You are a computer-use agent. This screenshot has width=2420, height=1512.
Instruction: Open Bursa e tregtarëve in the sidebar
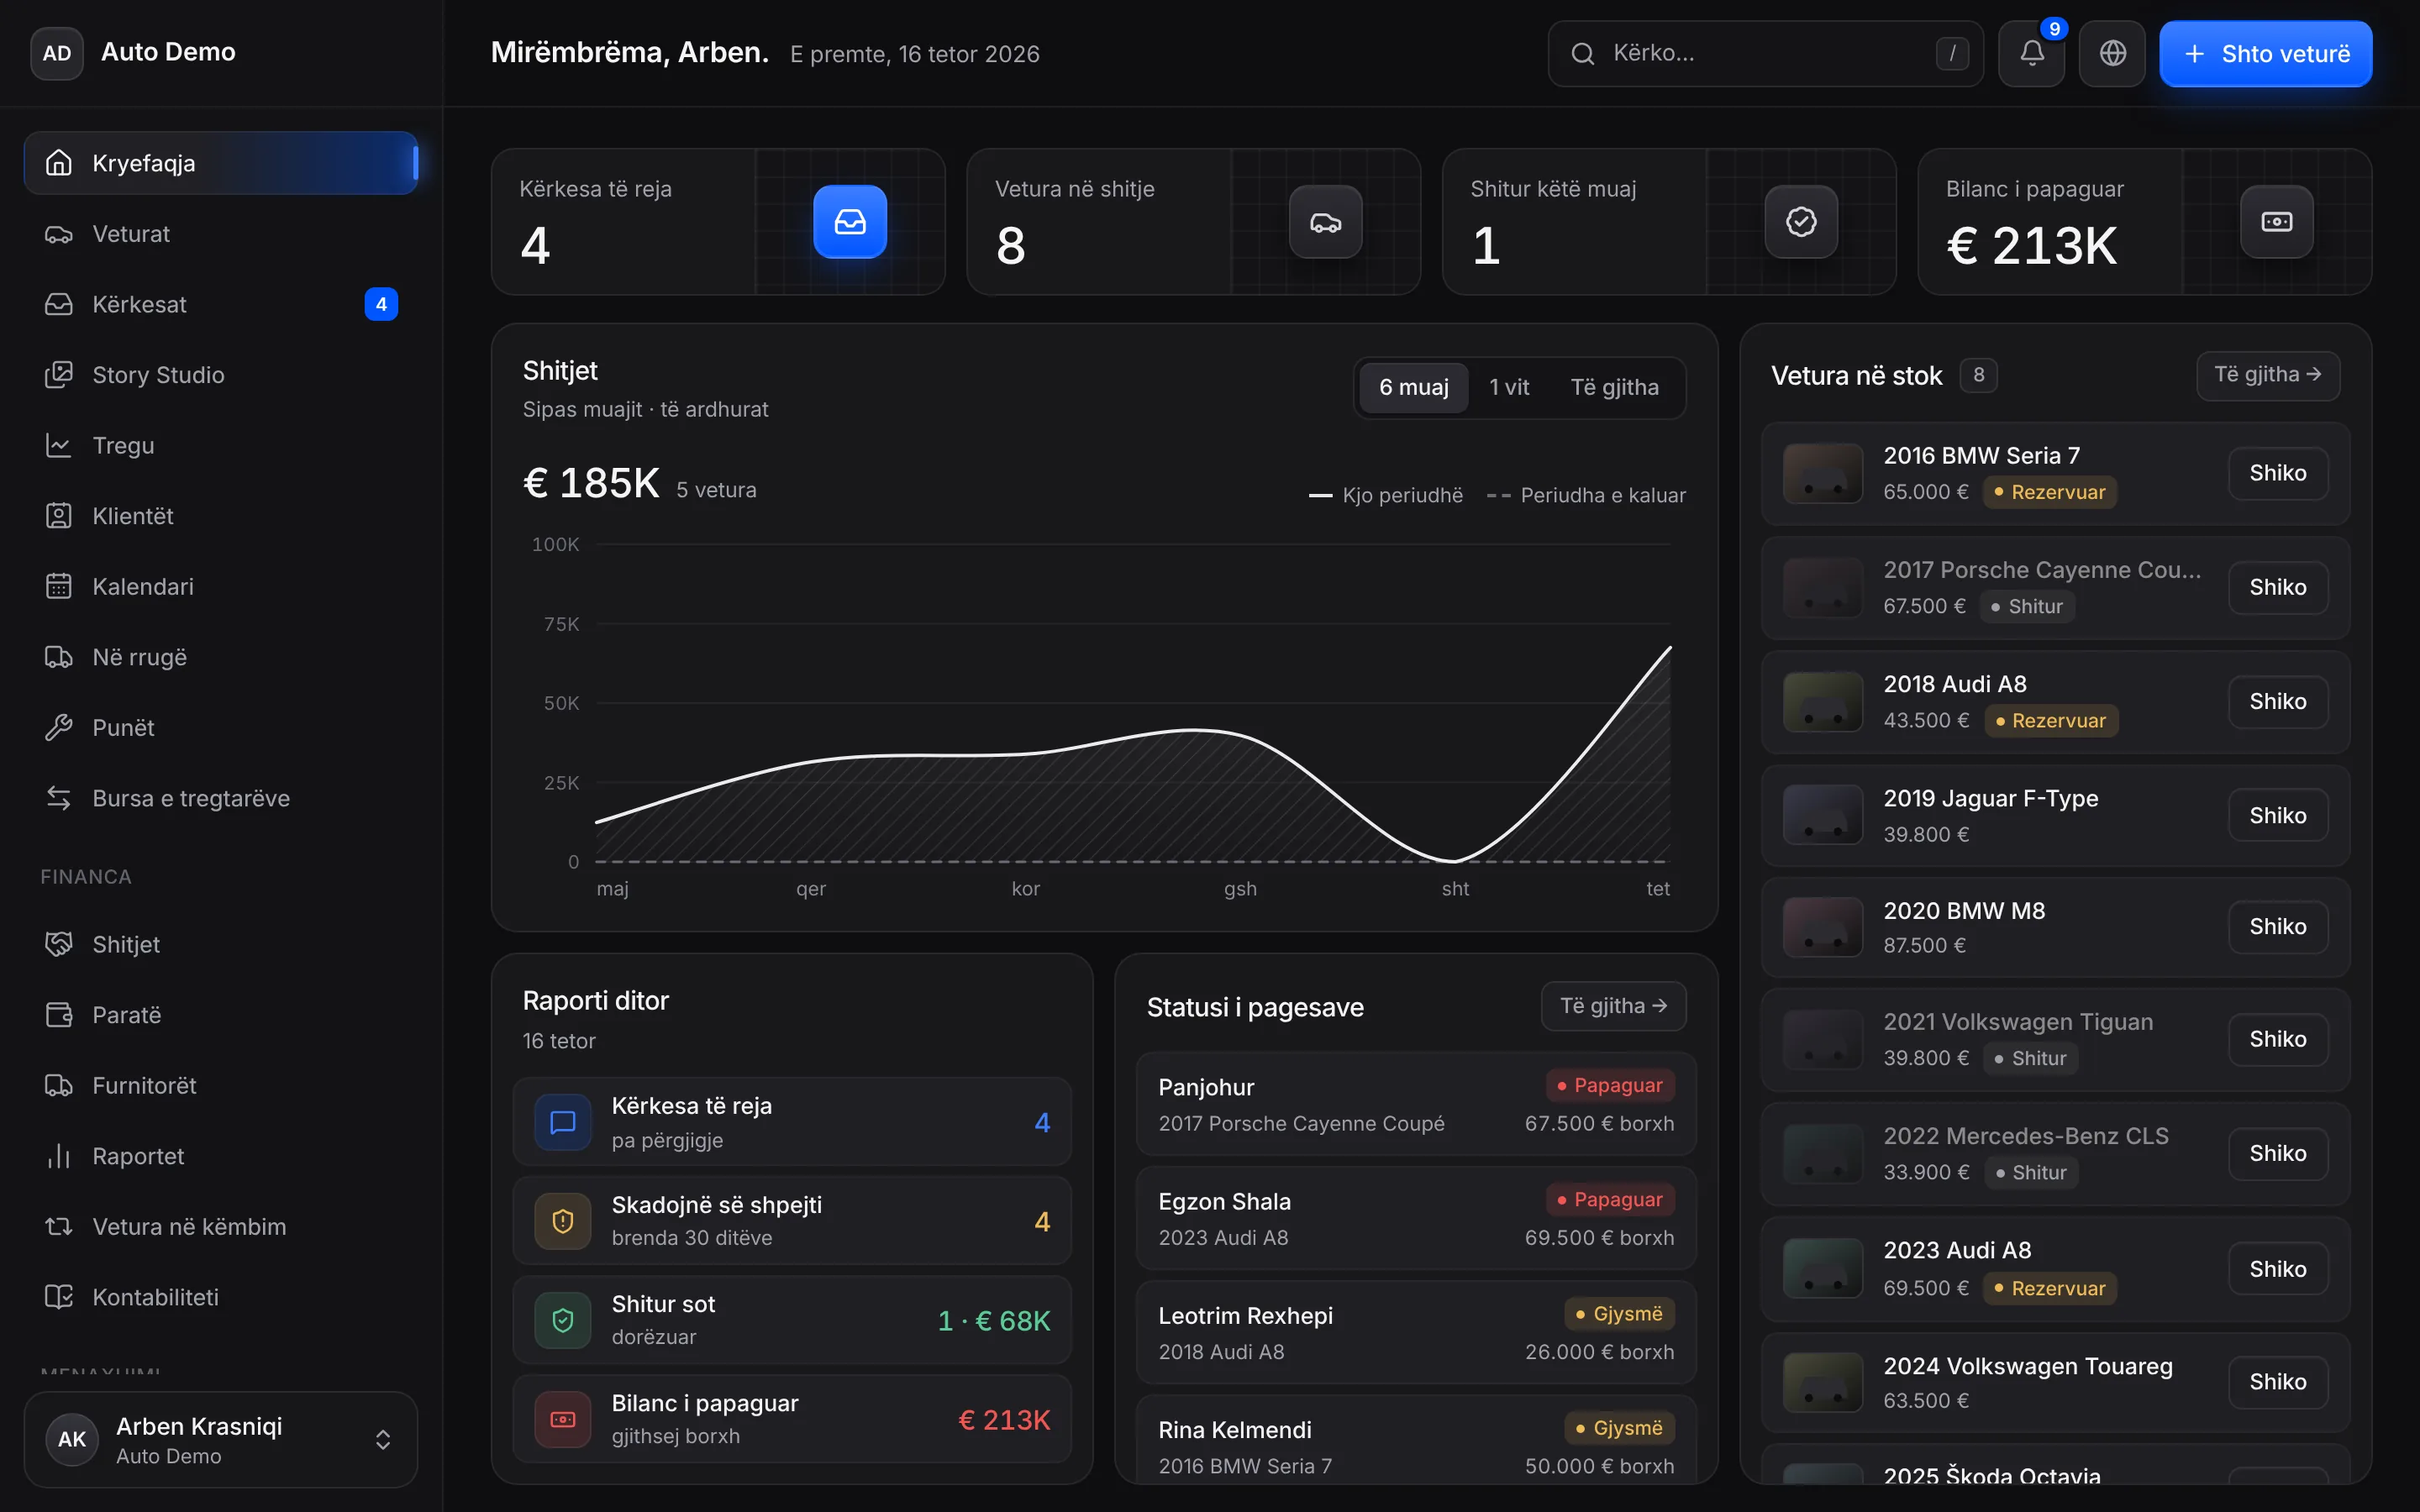click(221, 798)
